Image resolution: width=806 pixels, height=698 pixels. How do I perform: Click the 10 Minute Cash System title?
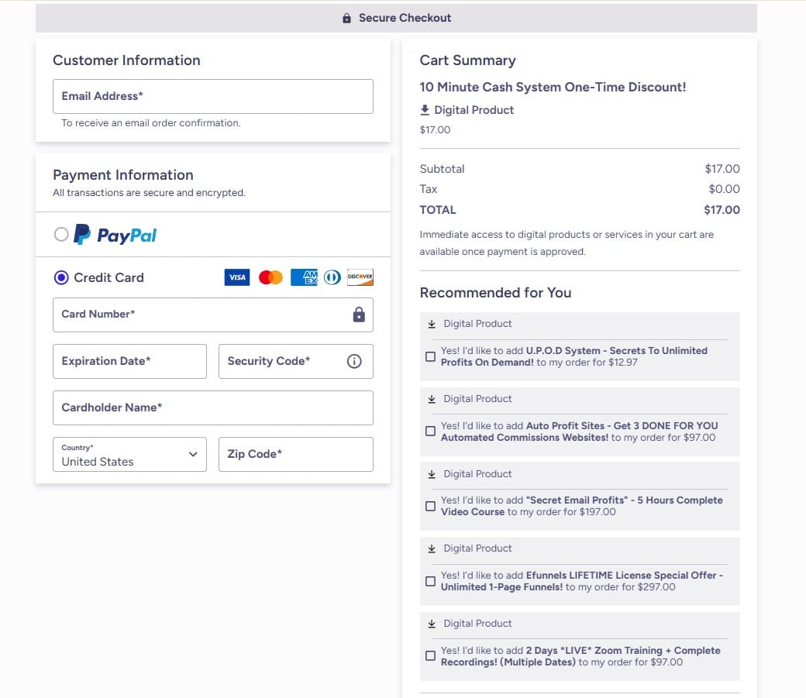(x=553, y=87)
